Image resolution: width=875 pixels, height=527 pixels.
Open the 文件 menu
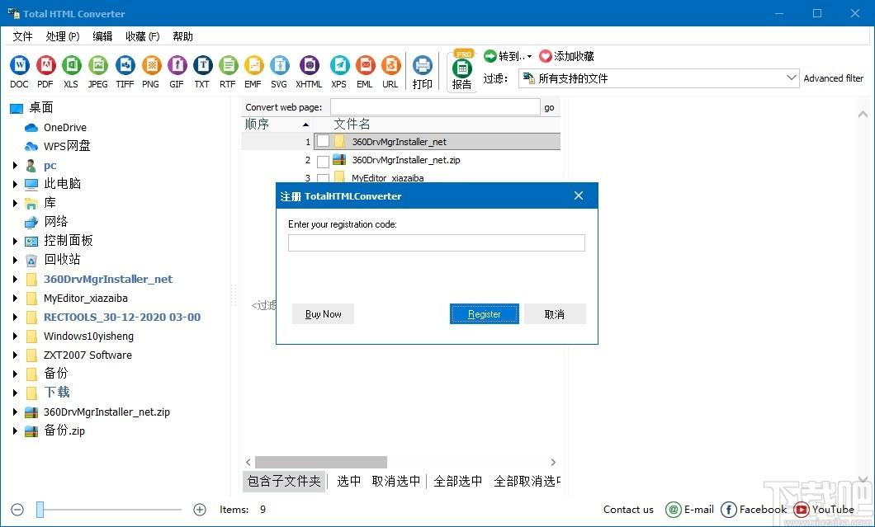pyautogui.click(x=23, y=36)
